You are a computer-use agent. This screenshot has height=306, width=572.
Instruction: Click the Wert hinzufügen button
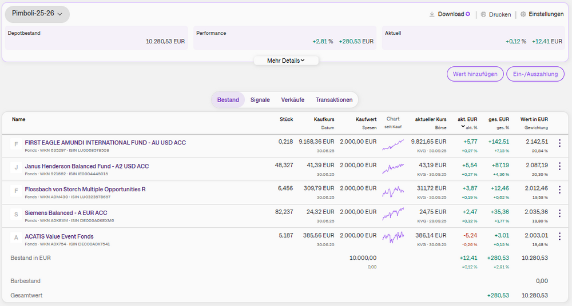pyautogui.click(x=475, y=74)
